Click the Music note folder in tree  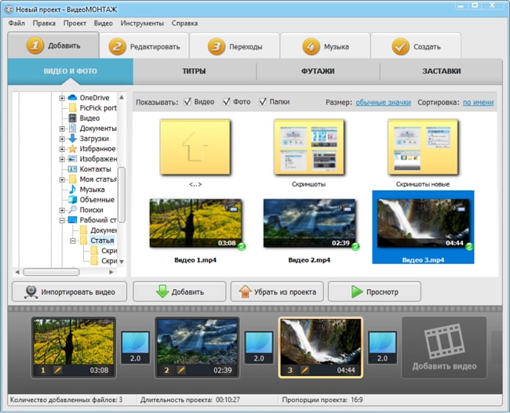72,189
